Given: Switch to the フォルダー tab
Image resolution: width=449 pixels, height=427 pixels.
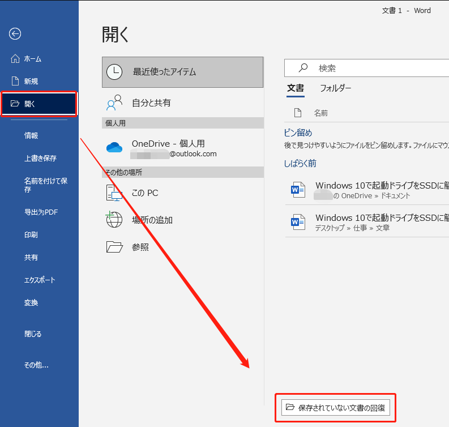Looking at the screenshot, I should [x=335, y=88].
